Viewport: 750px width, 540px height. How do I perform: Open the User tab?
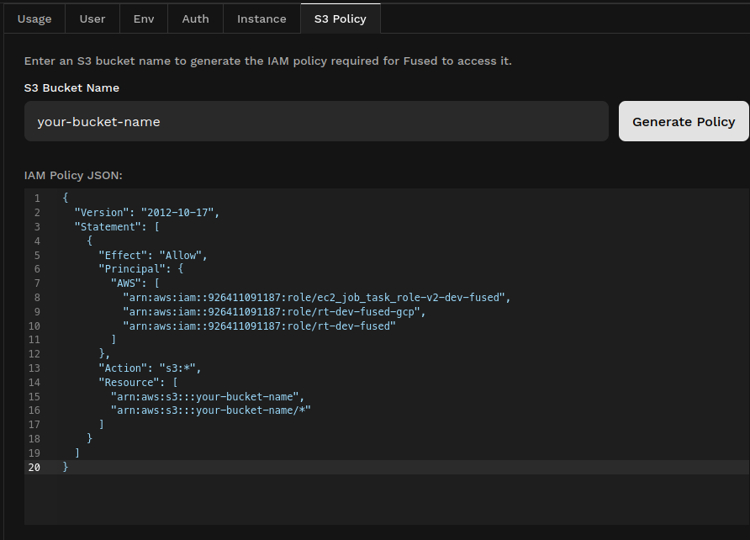point(92,19)
